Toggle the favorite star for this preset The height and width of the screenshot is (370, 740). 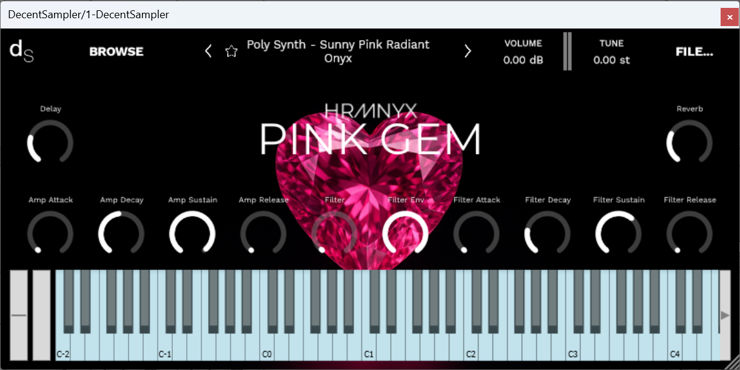coord(231,51)
